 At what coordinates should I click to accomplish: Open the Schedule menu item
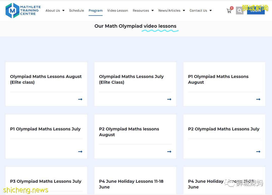point(77,11)
